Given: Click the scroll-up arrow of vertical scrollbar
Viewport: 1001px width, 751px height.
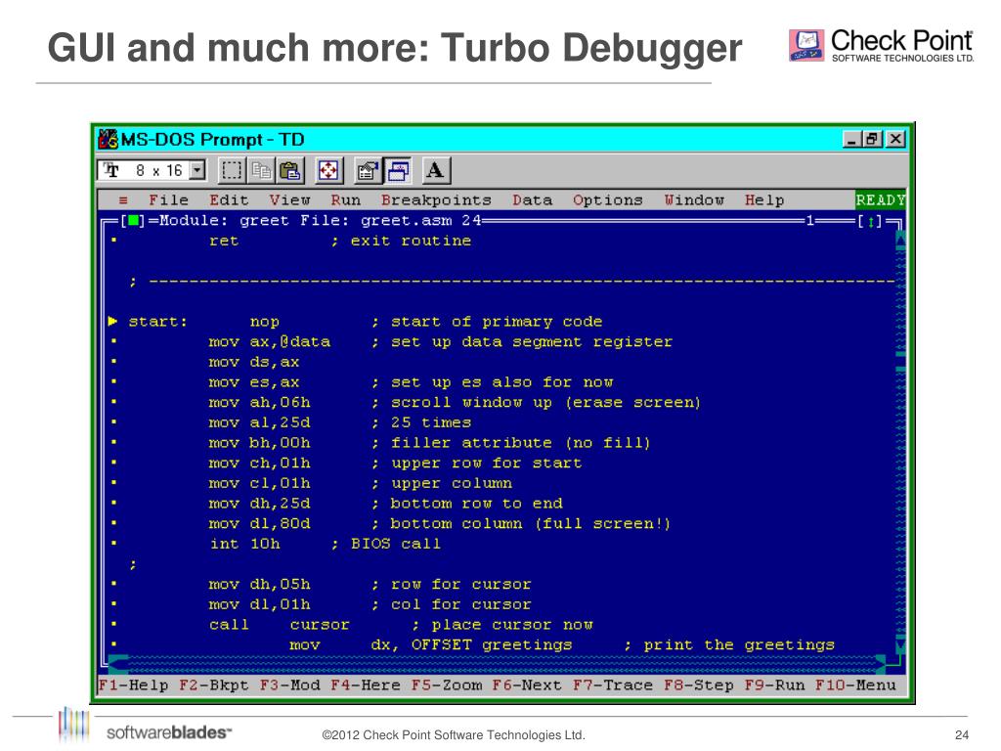Looking at the screenshot, I should click(900, 241).
